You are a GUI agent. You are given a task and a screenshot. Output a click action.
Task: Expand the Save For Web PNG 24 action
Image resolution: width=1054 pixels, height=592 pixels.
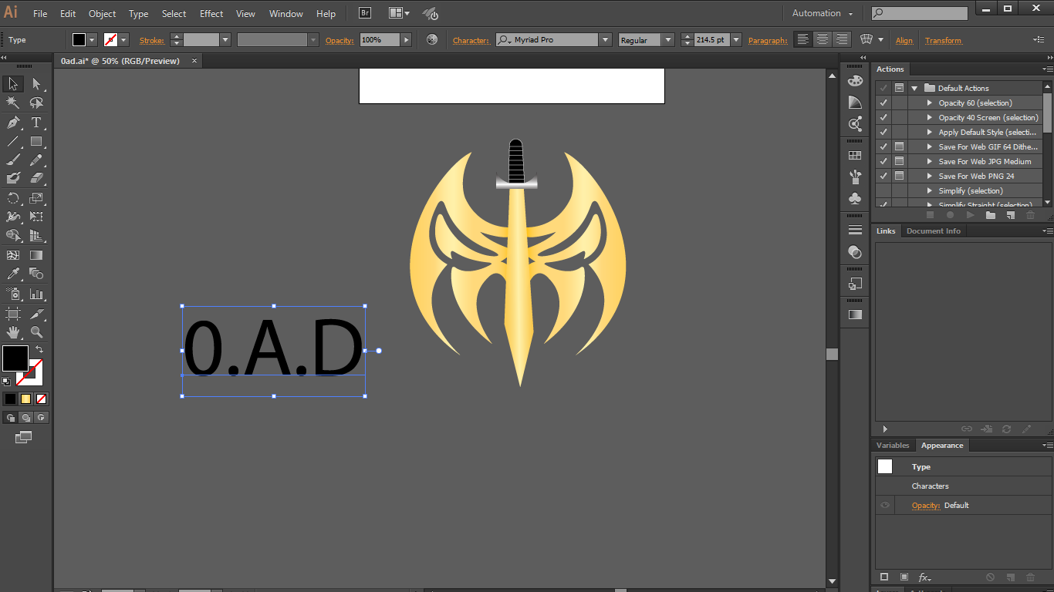[x=930, y=177]
